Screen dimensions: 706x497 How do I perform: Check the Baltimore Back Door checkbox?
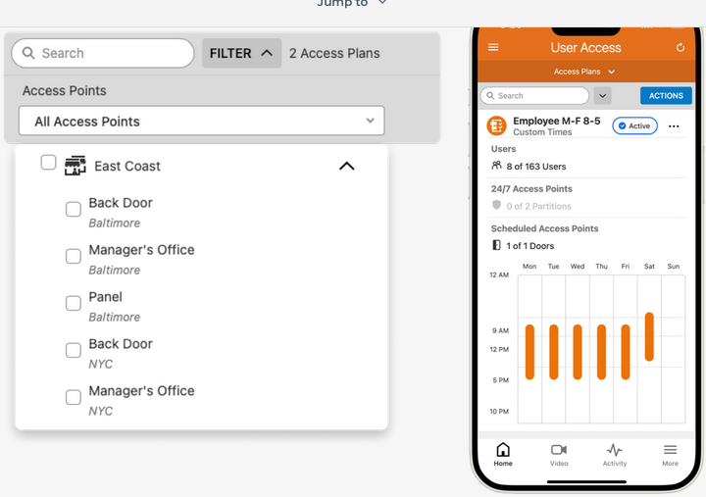tap(74, 210)
